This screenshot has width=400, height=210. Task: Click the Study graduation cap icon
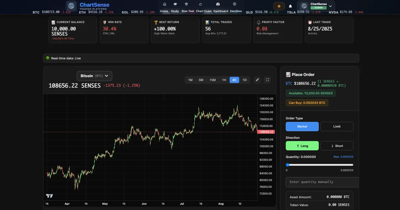[x=175, y=4]
